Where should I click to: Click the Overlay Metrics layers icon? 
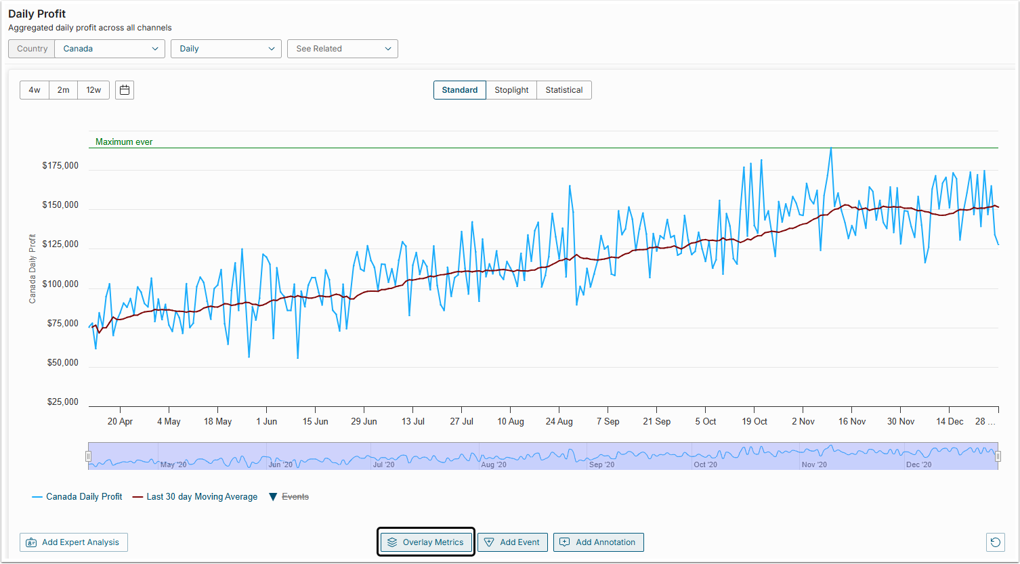[x=392, y=542]
